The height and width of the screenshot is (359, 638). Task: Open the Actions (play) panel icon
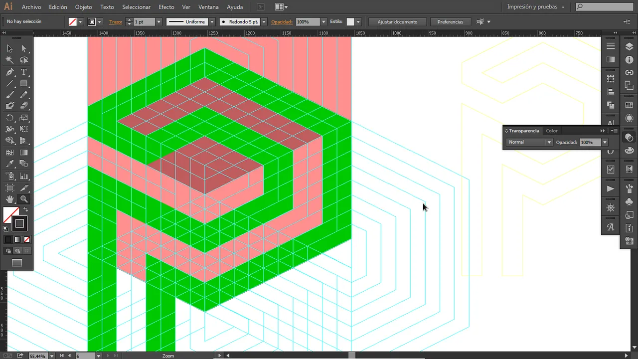(611, 188)
